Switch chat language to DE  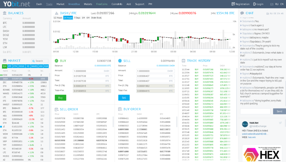point(275,13)
